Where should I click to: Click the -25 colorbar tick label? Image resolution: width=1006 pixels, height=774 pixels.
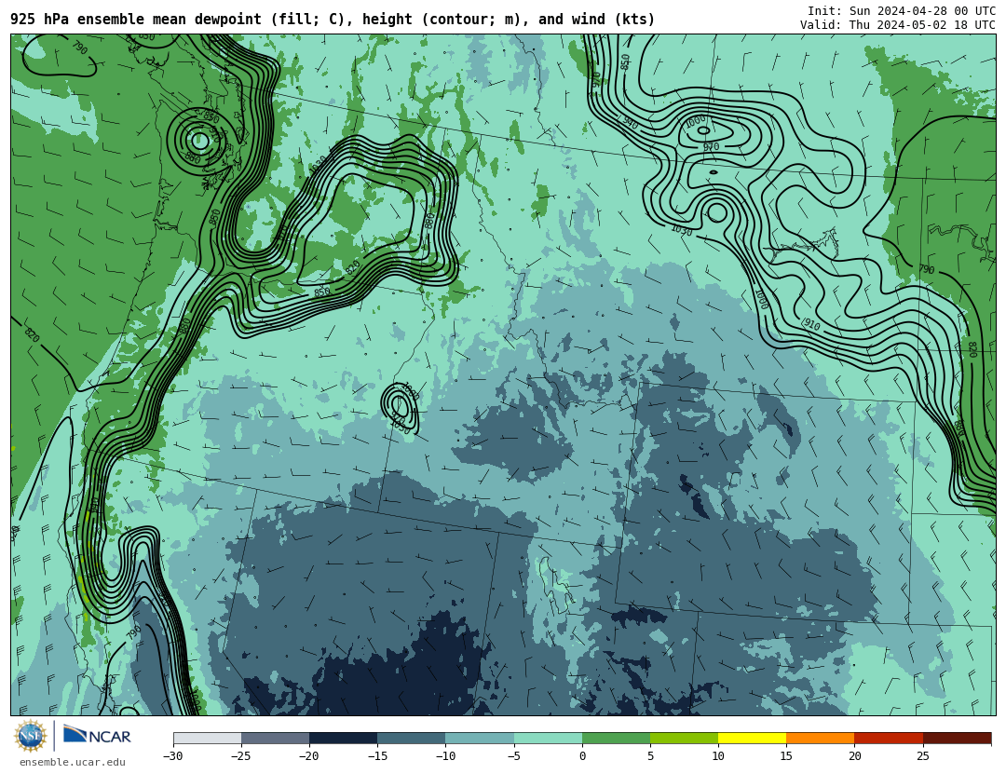(x=241, y=756)
